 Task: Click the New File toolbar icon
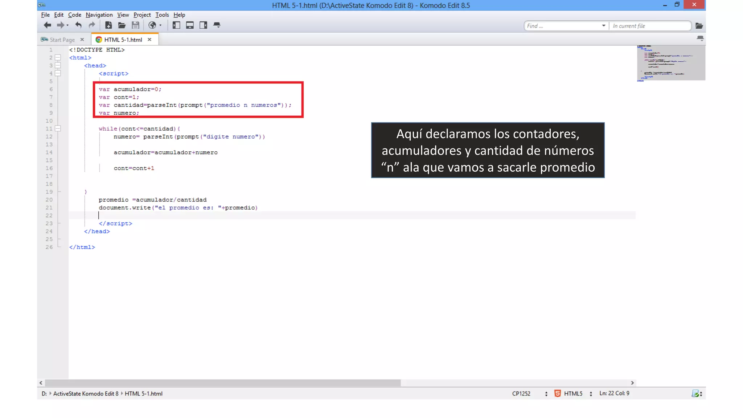pos(108,25)
